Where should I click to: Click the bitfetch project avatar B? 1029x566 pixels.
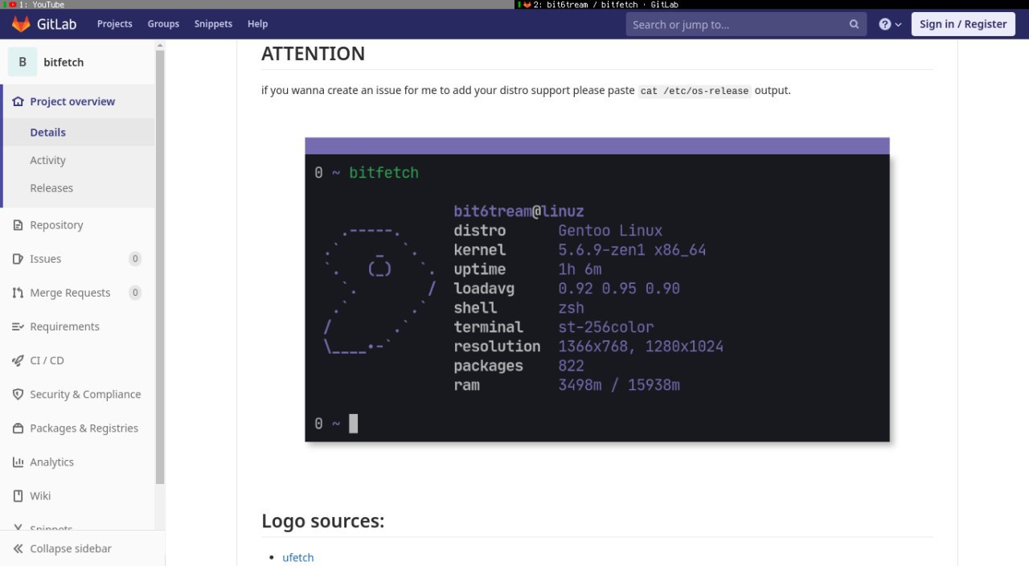(23, 62)
